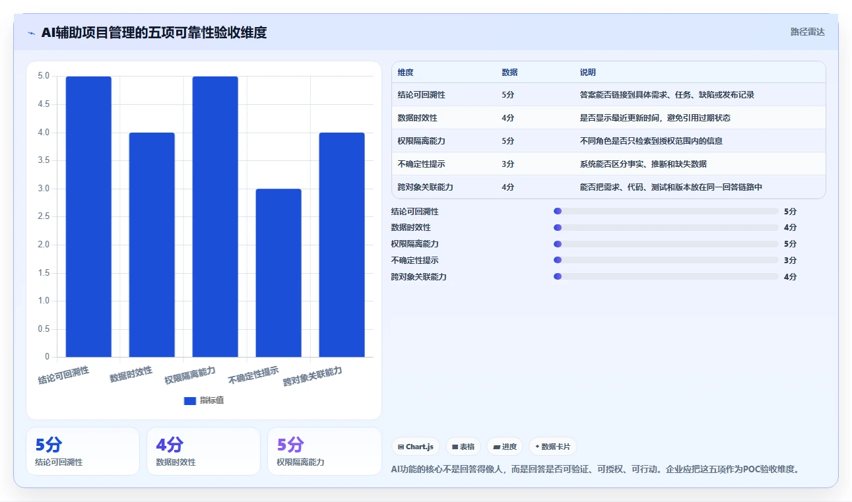Click description 是否显示最近更新时间，避免引用过期状态
Viewport: 852px width, 502px height.
655,118
